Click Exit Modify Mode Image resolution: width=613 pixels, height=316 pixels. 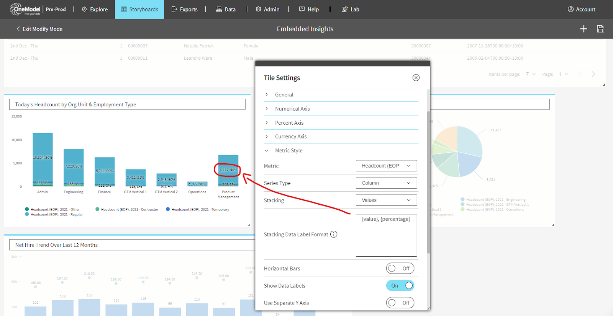[39, 29]
